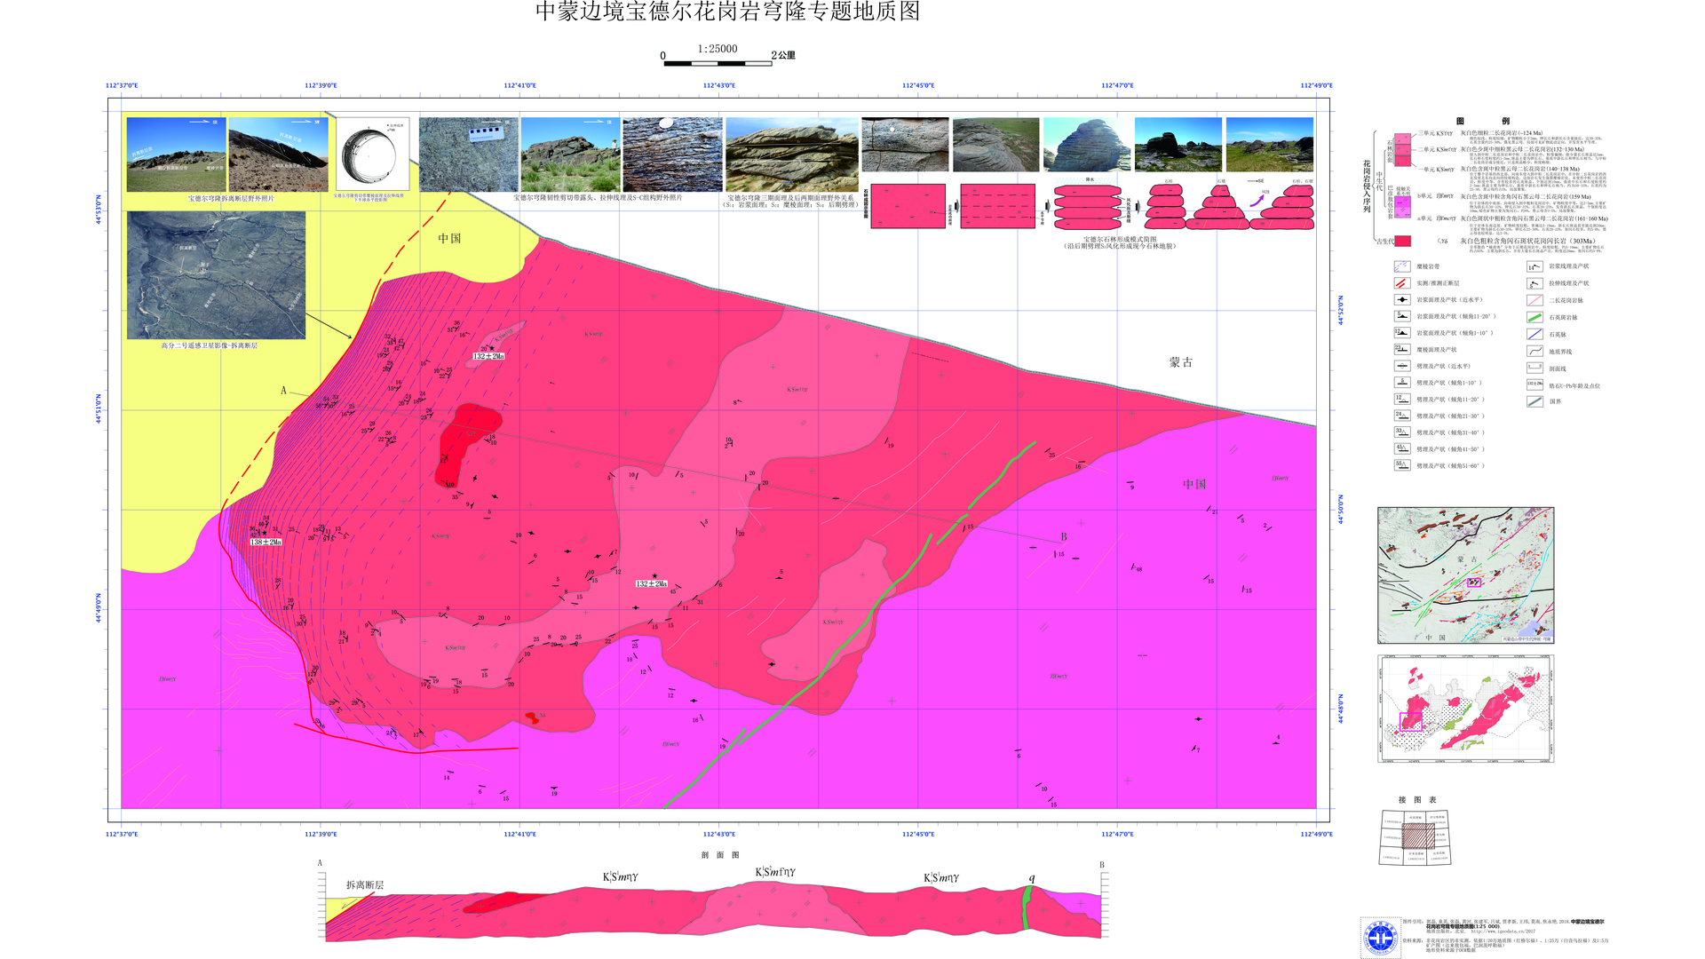Pick the b单元 magenta granite swatch
The image size is (1705, 959).
click(x=1402, y=202)
